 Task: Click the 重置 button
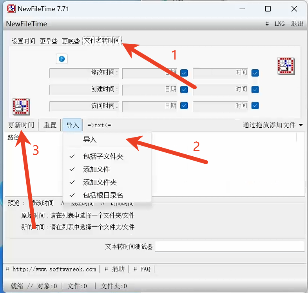[x=50, y=125]
